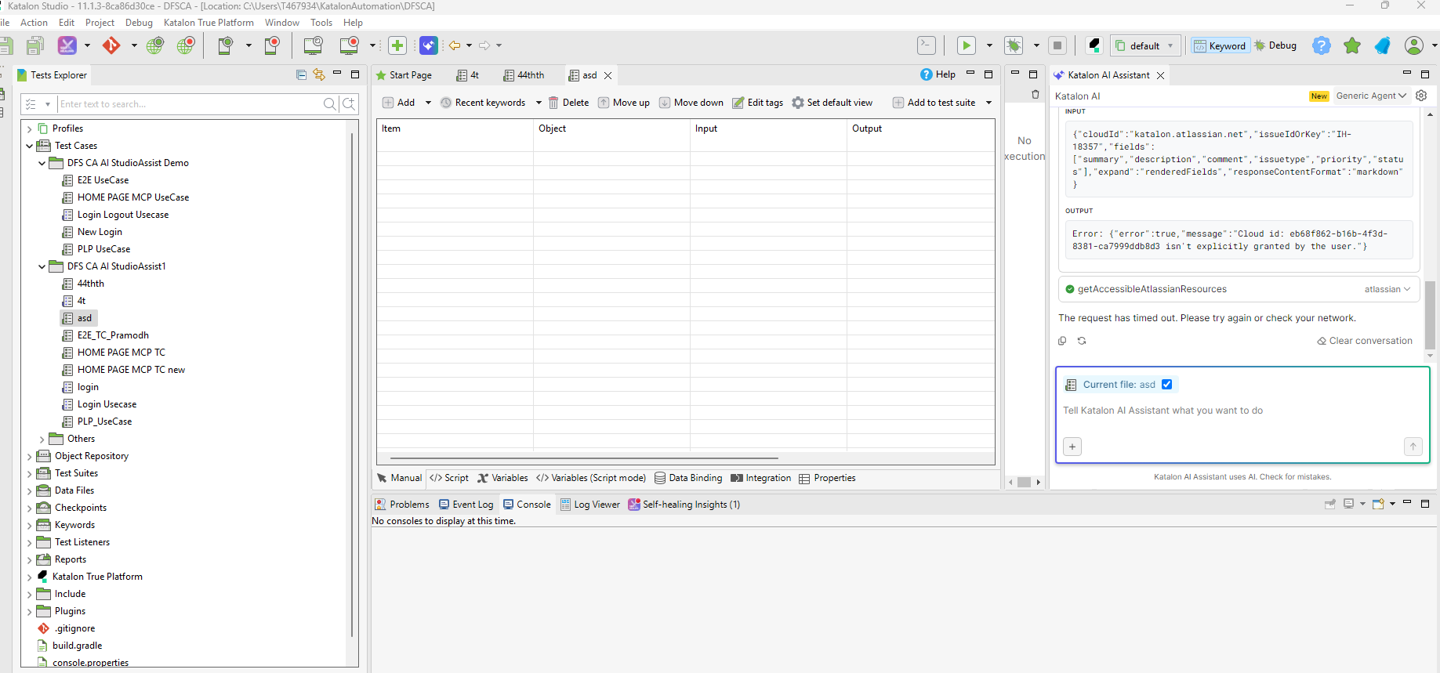Switch to the Log Viewer tab
Screen dimensions: 1440x673
point(590,505)
